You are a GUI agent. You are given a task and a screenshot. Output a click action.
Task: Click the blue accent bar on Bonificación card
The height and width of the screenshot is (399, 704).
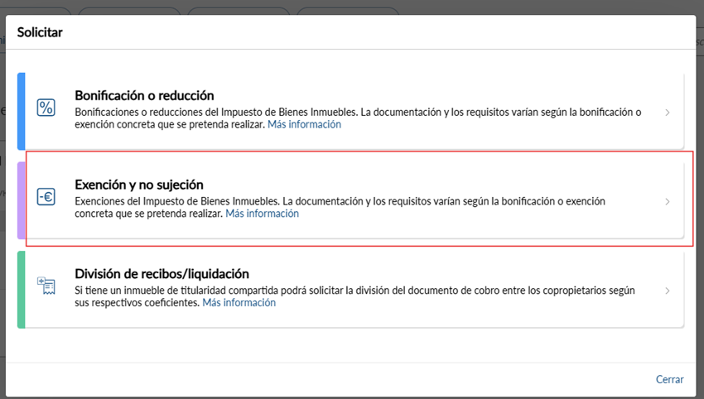22,111
